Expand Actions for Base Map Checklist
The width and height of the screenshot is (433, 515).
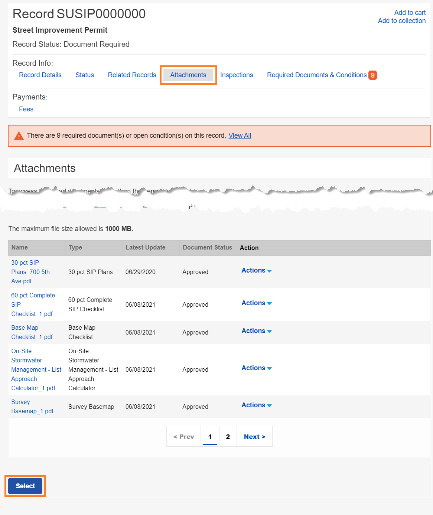click(255, 331)
